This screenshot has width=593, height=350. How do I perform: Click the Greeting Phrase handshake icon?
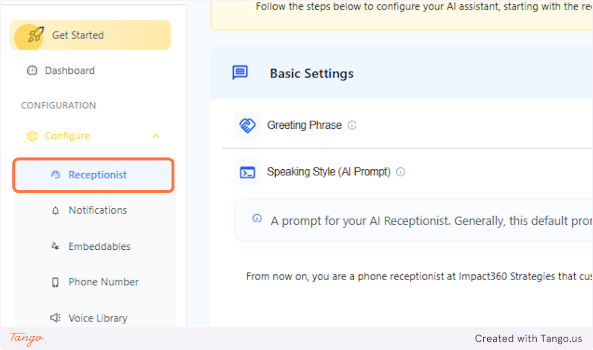pos(247,125)
